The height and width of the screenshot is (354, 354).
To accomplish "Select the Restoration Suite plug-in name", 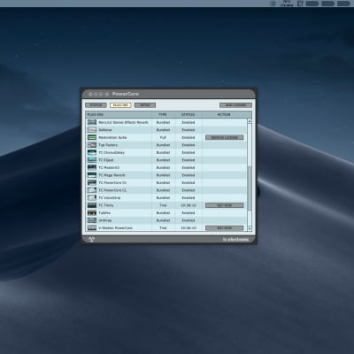I will [x=112, y=137].
